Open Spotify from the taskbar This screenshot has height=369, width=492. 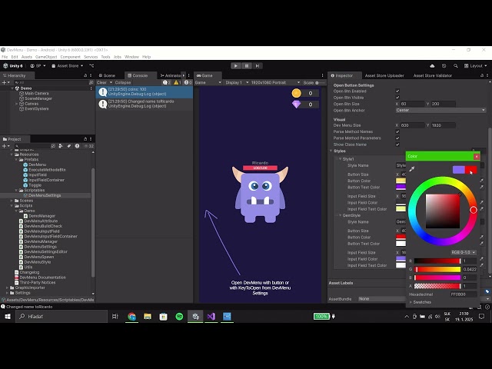click(x=179, y=317)
